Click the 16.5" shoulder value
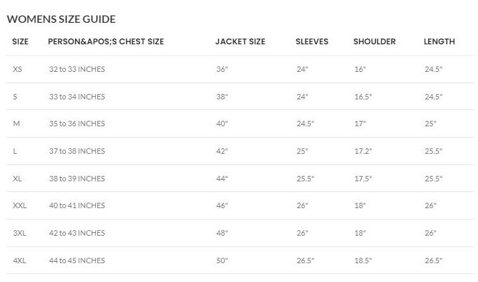 tap(363, 97)
